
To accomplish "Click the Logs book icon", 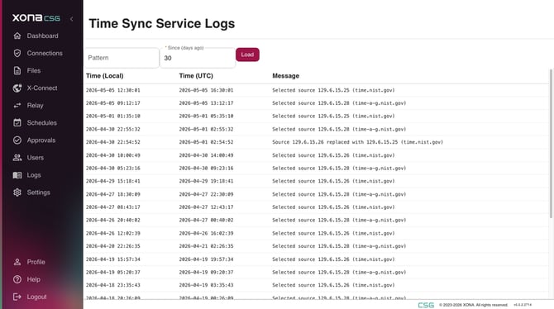I will click(x=17, y=175).
